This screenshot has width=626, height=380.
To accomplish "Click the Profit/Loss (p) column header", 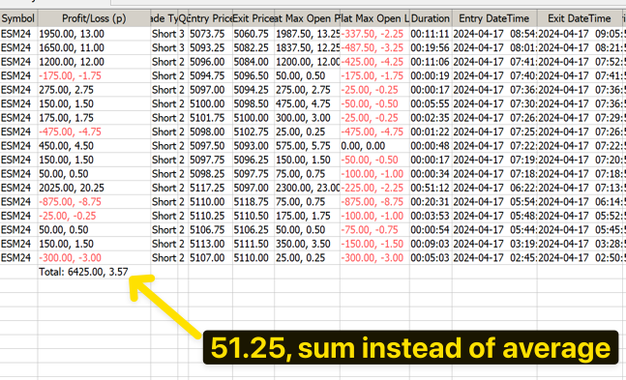I will click(x=94, y=18).
